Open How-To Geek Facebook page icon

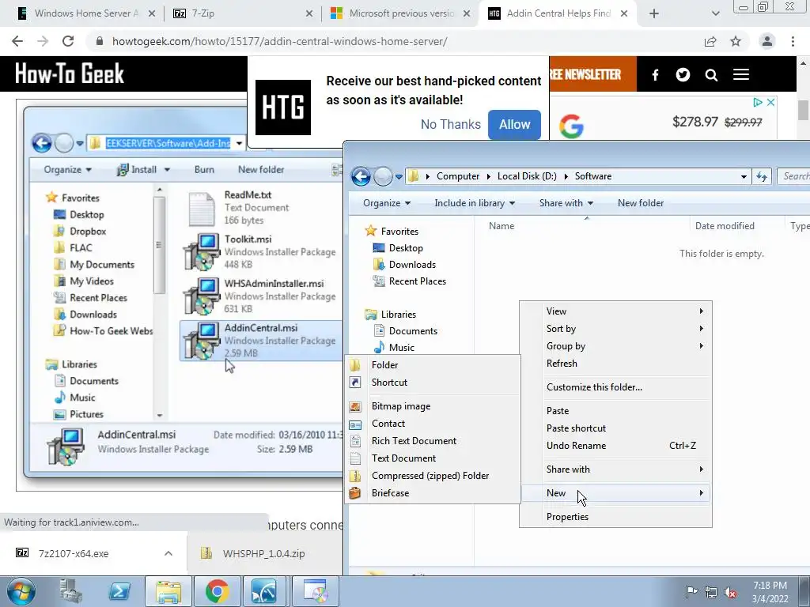click(655, 75)
